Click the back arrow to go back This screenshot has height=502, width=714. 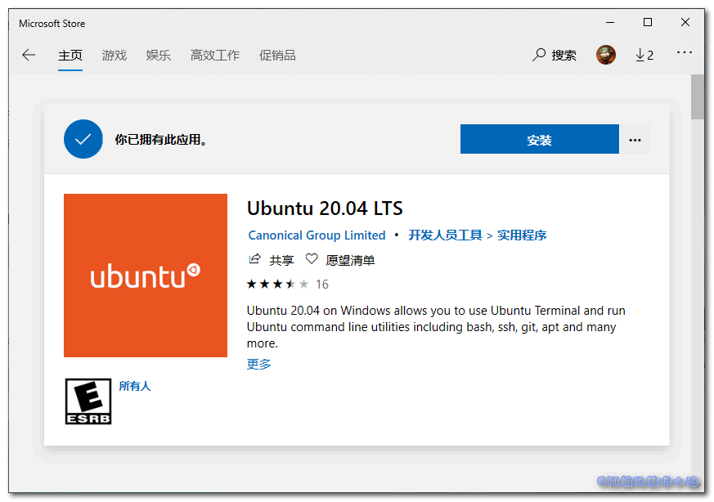29,55
